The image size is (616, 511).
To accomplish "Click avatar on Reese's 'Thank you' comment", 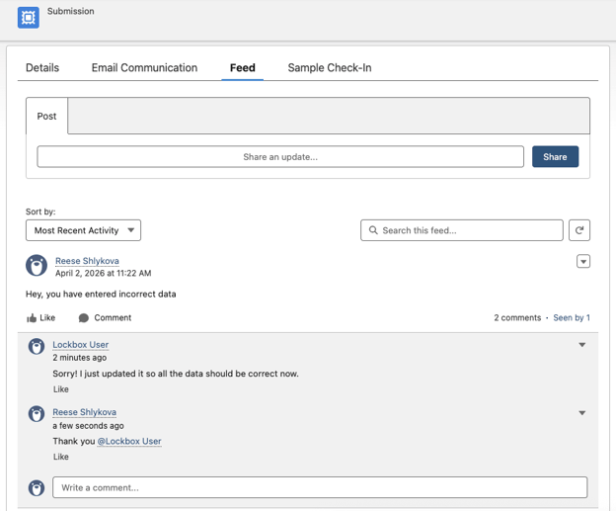I will point(37,414).
